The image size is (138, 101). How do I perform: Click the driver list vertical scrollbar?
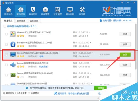136,47
